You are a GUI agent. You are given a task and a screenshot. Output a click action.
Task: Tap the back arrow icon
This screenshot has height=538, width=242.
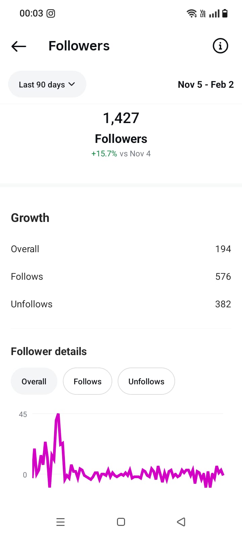19,46
